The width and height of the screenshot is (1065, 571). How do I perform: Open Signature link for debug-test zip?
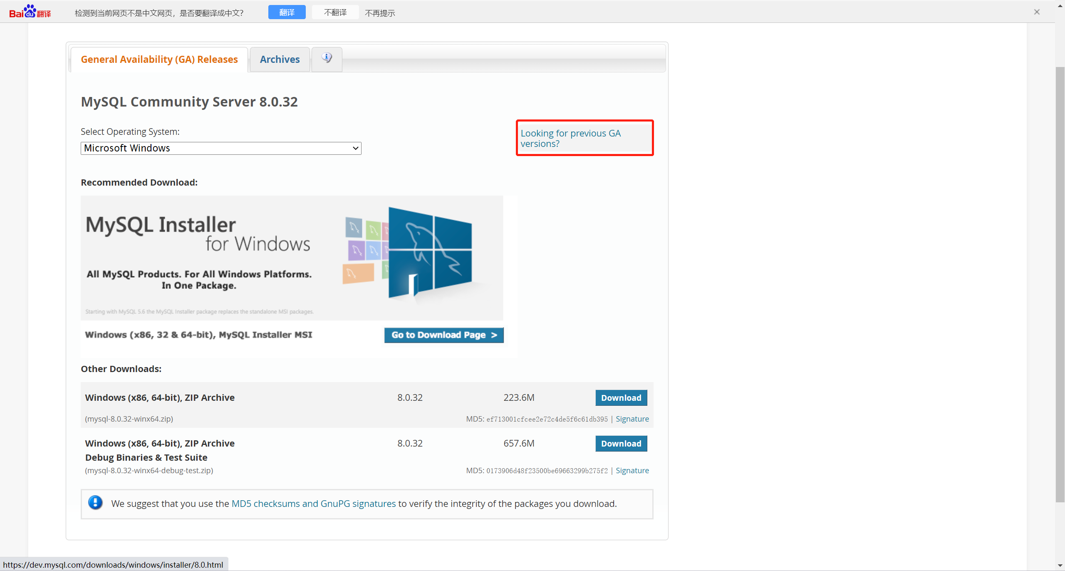(x=632, y=471)
